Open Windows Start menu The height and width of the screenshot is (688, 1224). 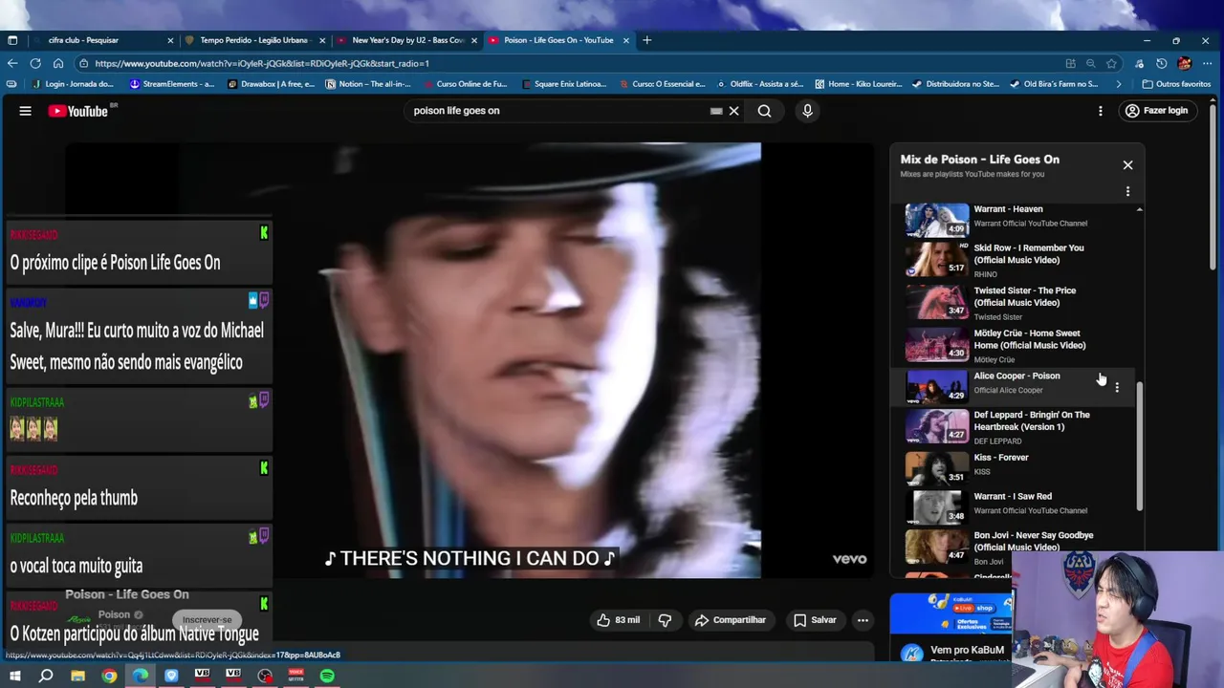coord(14,676)
